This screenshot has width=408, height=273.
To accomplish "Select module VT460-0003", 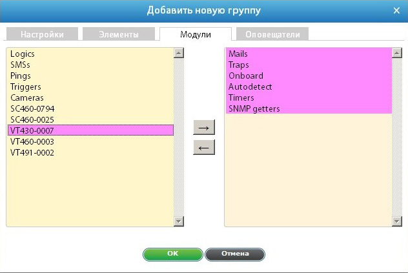I will pos(90,141).
